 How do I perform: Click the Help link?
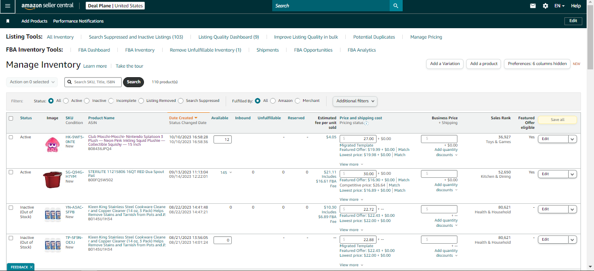point(576,6)
